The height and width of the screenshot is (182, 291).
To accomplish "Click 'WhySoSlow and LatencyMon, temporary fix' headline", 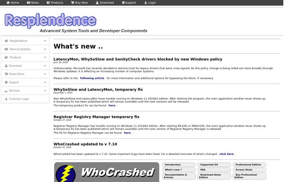I will (x=98, y=89).
